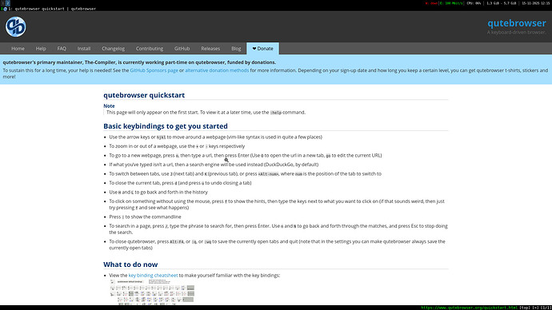Screen dimensions: 552x310
Task: Click the CPU usage indicator in the top bar
Action: click(x=474, y=3)
